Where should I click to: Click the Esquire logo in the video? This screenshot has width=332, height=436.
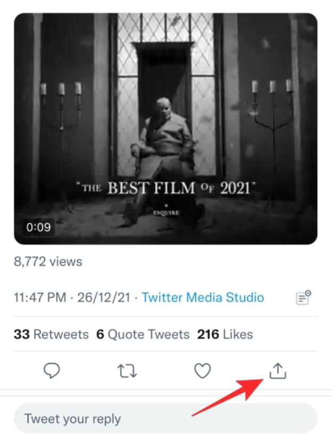coord(166,212)
